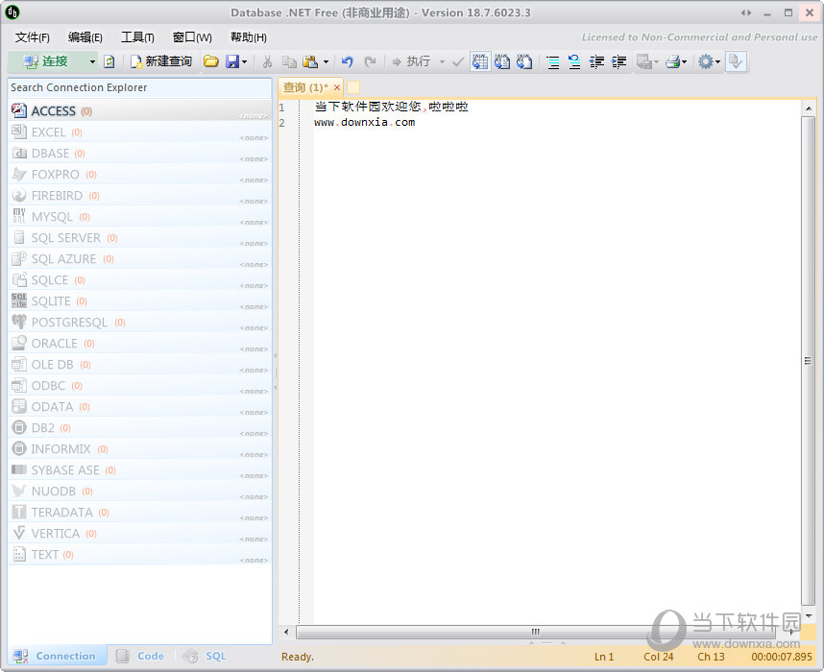
Task: Click the decrease indent icon
Action: click(x=596, y=62)
